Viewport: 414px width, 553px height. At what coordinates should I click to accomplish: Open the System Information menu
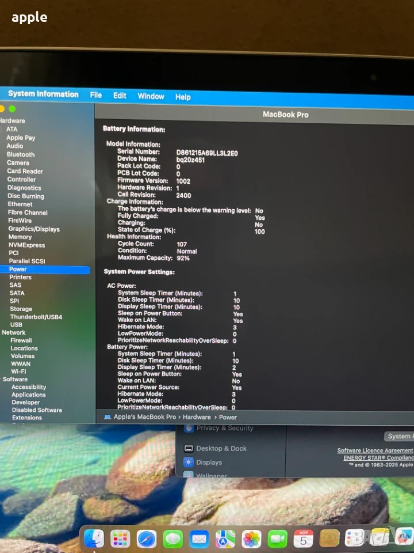[x=43, y=94]
